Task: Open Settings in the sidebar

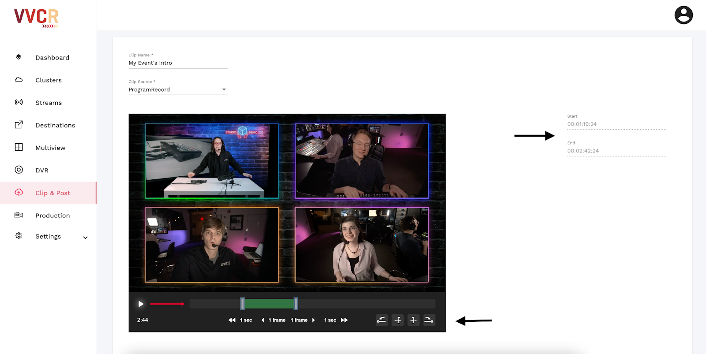Action: tap(48, 236)
